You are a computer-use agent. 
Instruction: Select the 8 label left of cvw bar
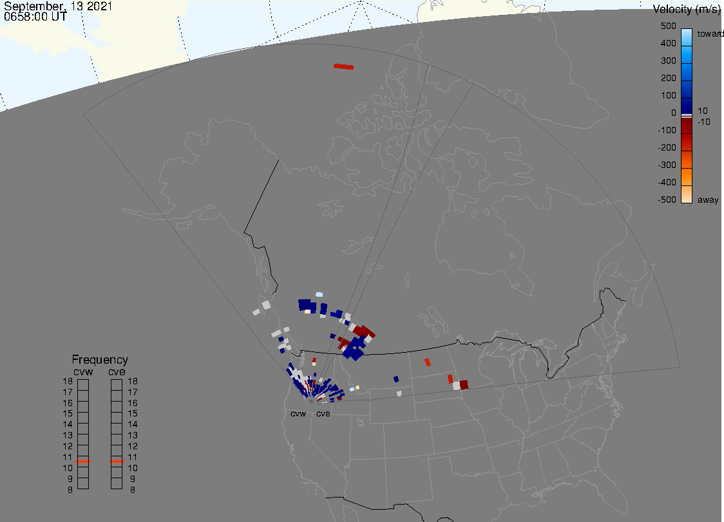point(70,490)
